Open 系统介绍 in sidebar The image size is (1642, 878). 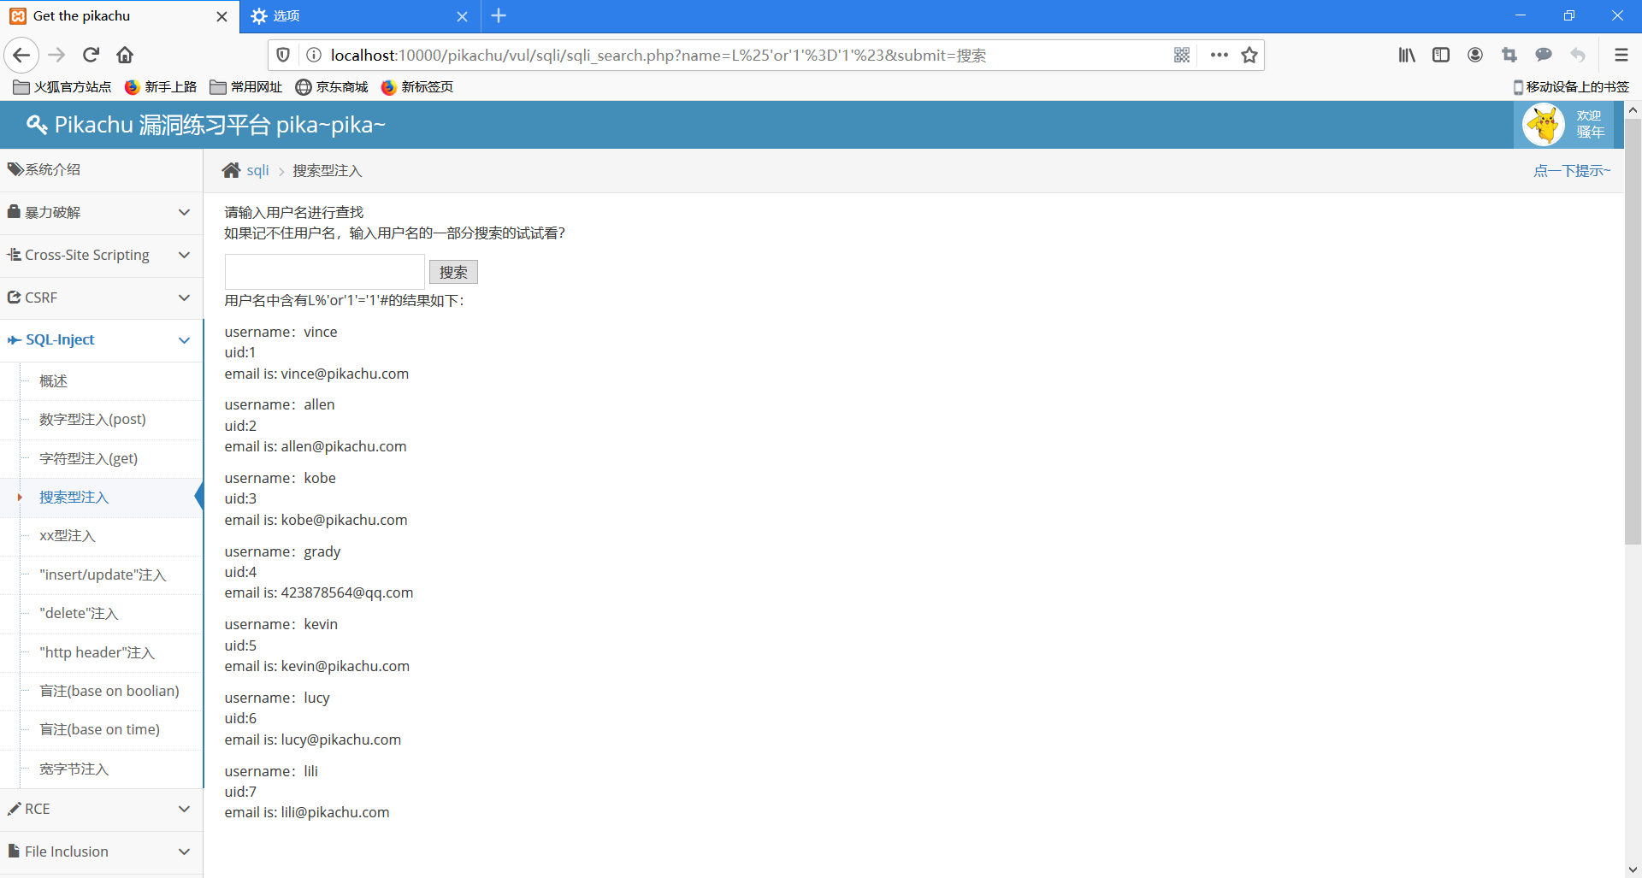click(x=101, y=169)
